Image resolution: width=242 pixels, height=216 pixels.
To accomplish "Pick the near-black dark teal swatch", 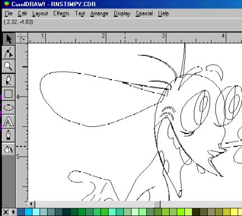I will [x=66, y=212].
